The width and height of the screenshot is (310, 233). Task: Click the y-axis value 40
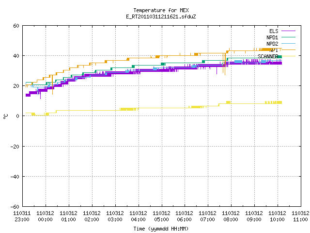[x=16, y=56]
